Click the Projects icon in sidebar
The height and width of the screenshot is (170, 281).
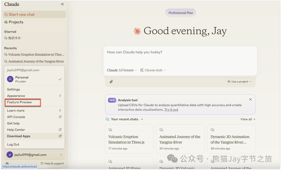(6, 22)
